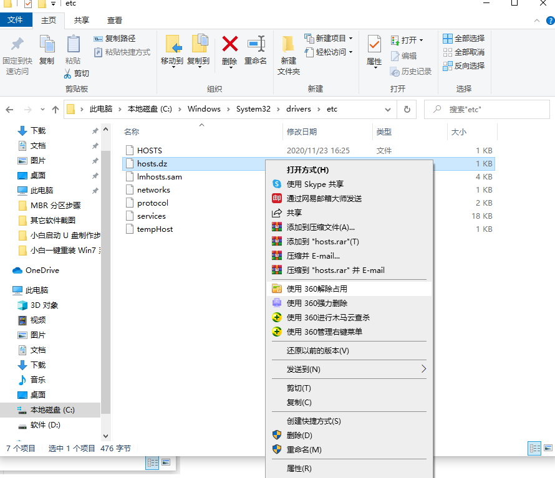
Task: Choose 360 force delete (使用 360强力删除)
Action: click(x=349, y=304)
